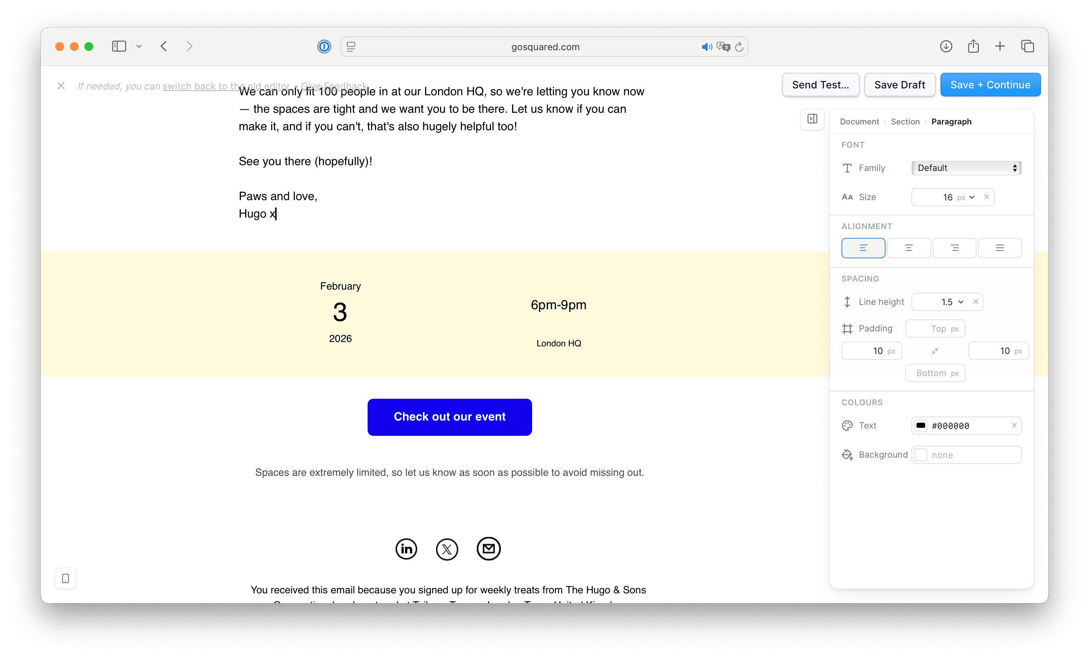The width and height of the screenshot is (1089, 657).
Task: Click the 2026 year text
Action: click(340, 338)
